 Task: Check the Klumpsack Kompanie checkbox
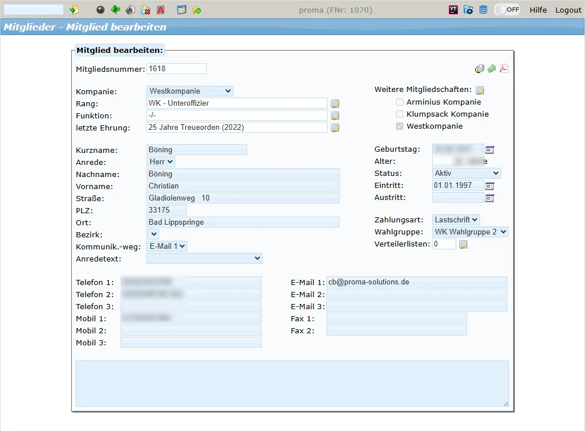pos(399,114)
